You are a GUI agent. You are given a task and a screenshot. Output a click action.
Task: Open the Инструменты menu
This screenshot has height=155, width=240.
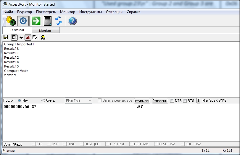pyautogui.click(x=91, y=12)
